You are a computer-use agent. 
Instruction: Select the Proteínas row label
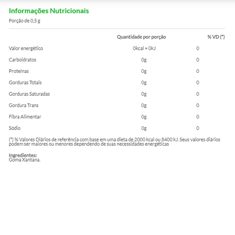point(19,71)
